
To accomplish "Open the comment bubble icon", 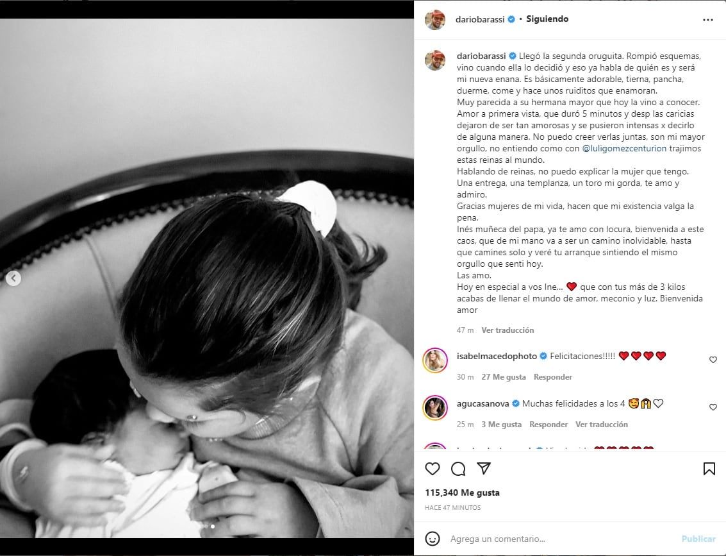I will click(458, 469).
